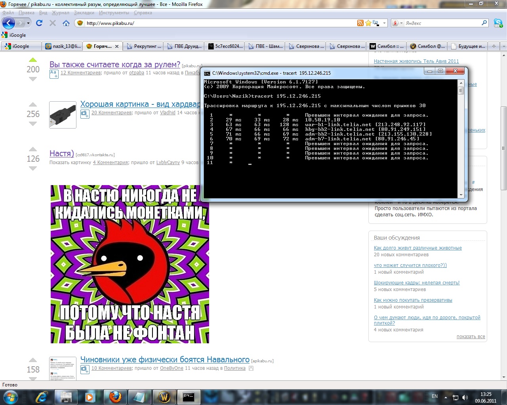Open 'Вы также считаете когда за рулем?' post
507x405 pixels.
pyautogui.click(x=115, y=64)
